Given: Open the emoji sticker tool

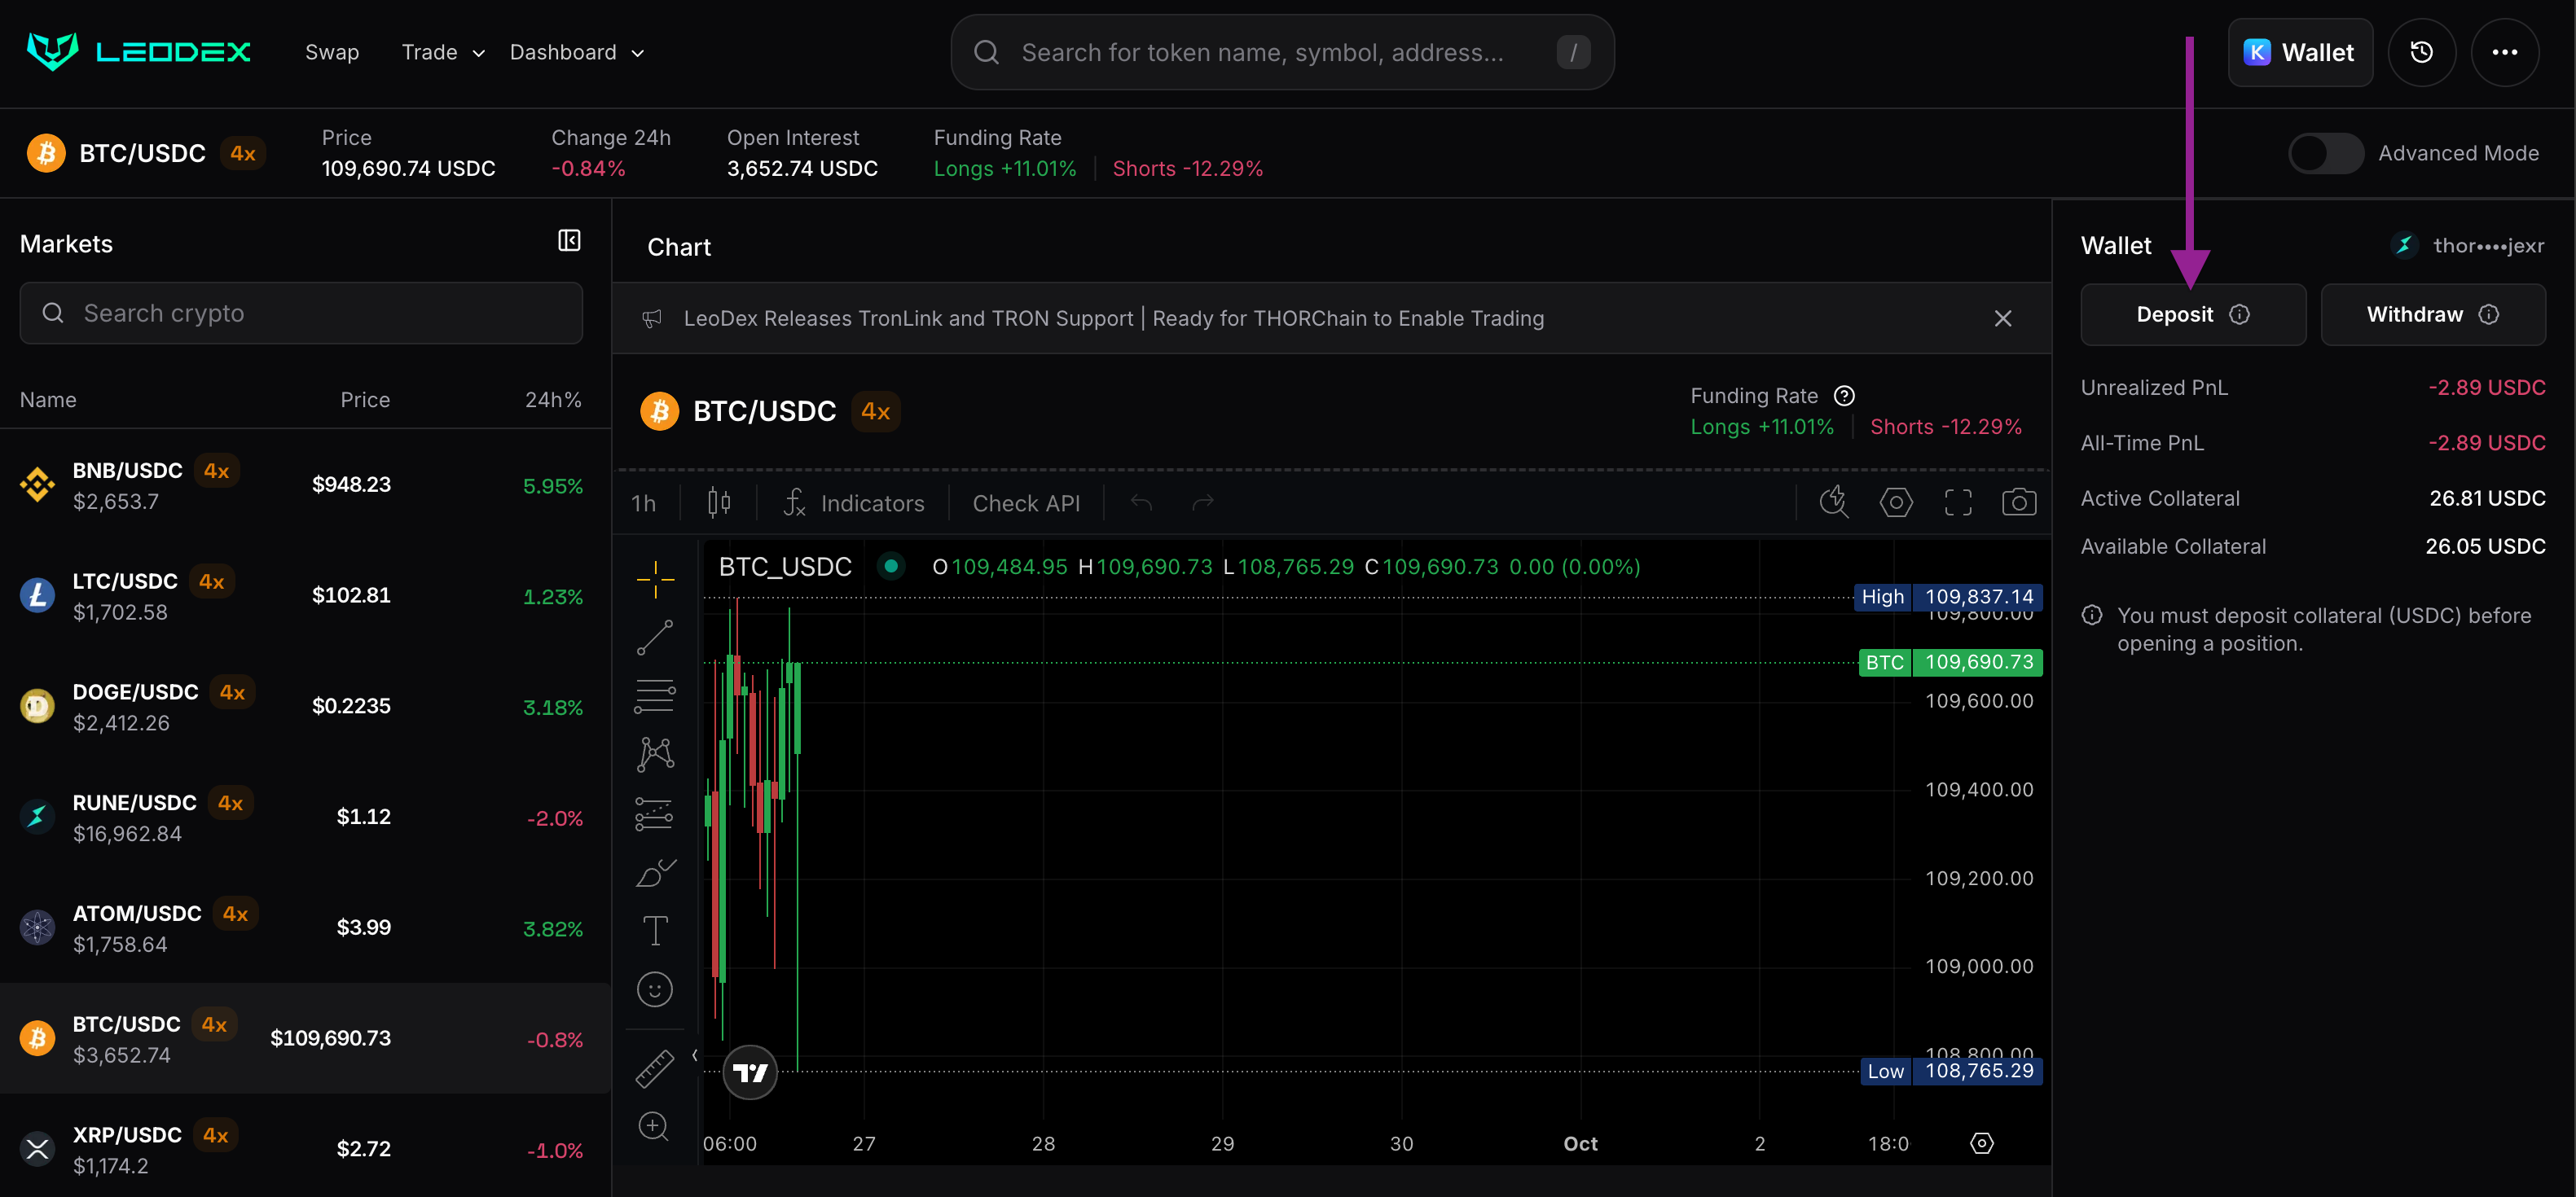Looking at the screenshot, I should tap(655, 989).
